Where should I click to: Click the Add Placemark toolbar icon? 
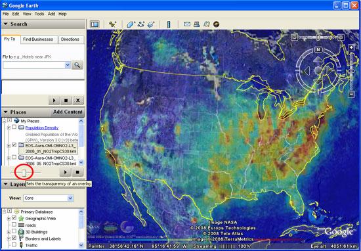[113, 24]
